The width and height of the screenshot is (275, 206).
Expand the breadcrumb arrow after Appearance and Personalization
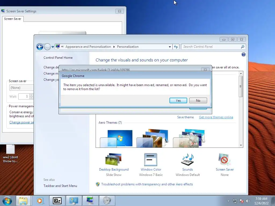click(114, 47)
